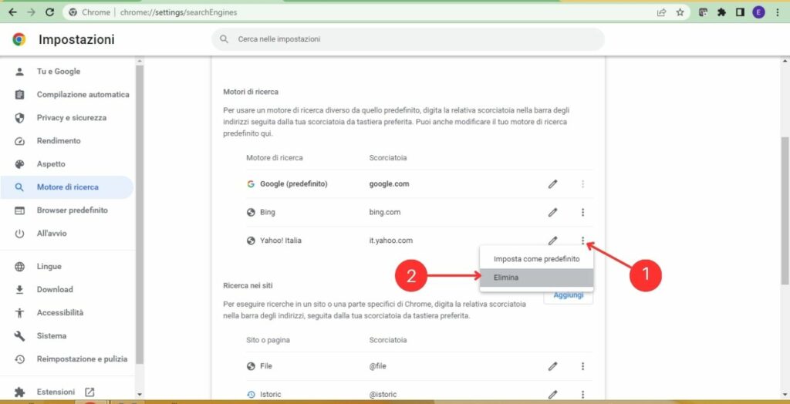Select Motore di ricerca in sidebar

(x=66, y=187)
